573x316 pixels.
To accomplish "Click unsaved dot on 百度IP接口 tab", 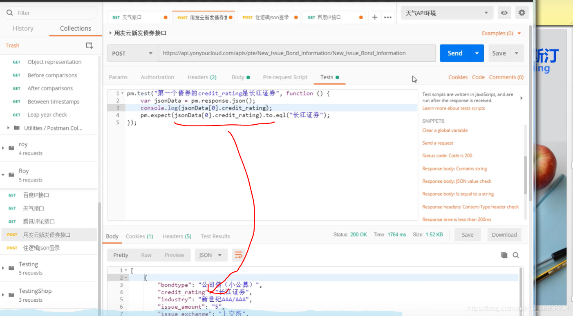I will point(361,18).
